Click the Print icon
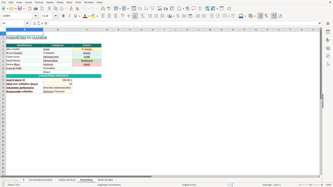The image size is (333, 187). (x=36, y=9)
